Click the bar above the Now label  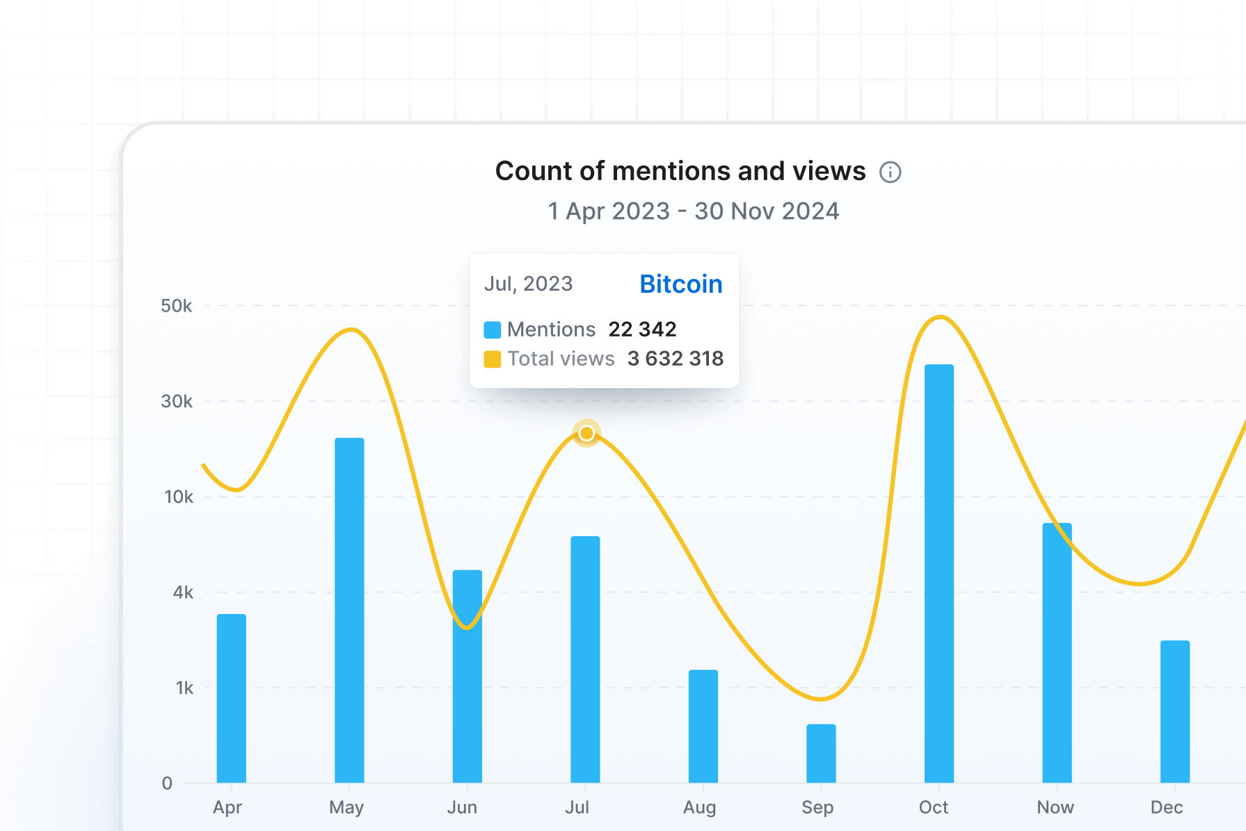[1057, 652]
